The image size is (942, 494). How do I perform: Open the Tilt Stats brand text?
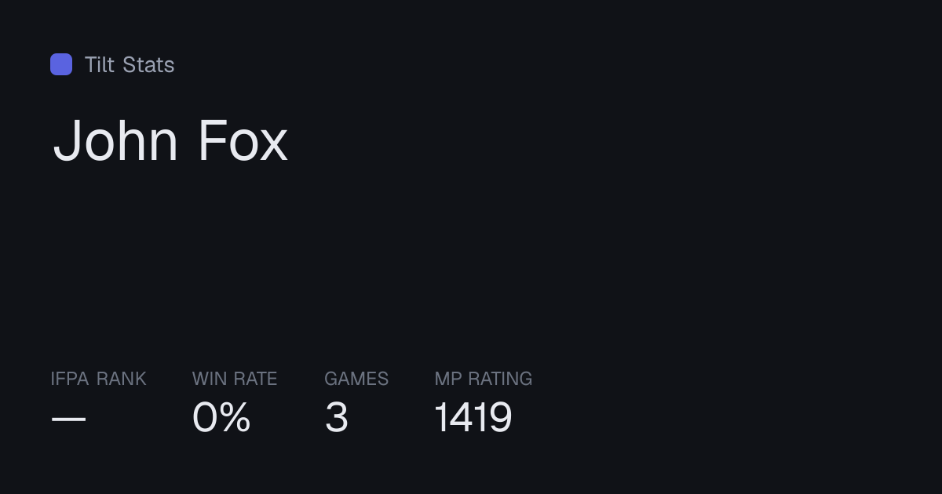point(130,64)
